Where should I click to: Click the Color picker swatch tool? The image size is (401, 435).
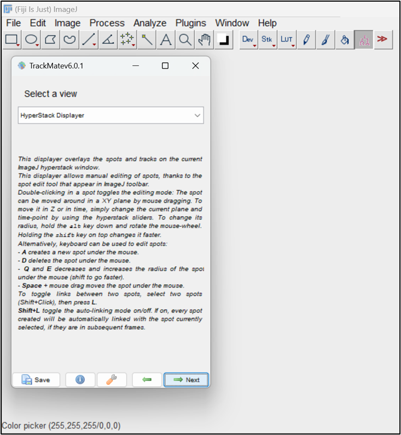(224, 39)
